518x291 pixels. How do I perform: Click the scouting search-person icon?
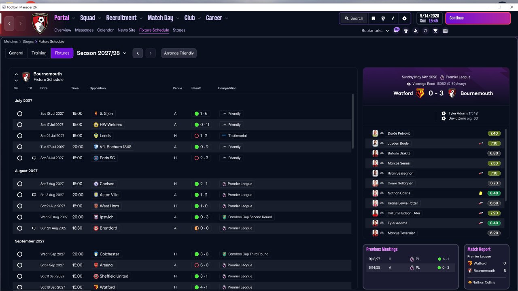416,31
